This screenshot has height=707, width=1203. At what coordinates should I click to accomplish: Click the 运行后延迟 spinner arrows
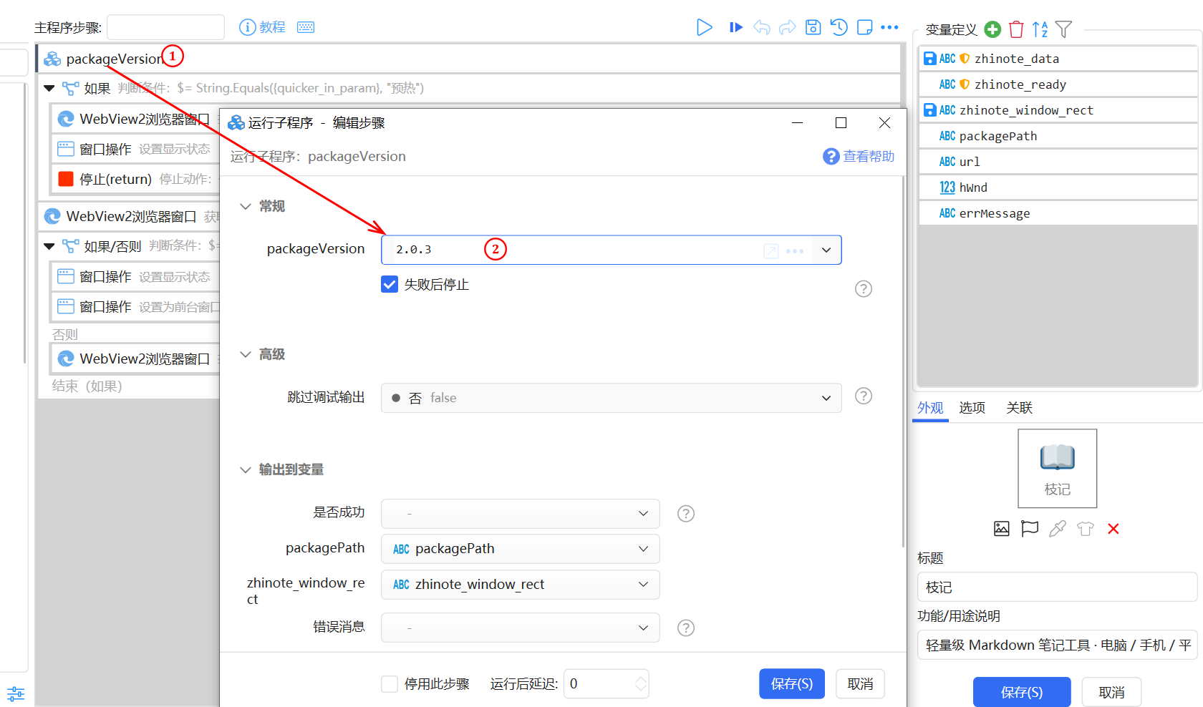coord(641,684)
